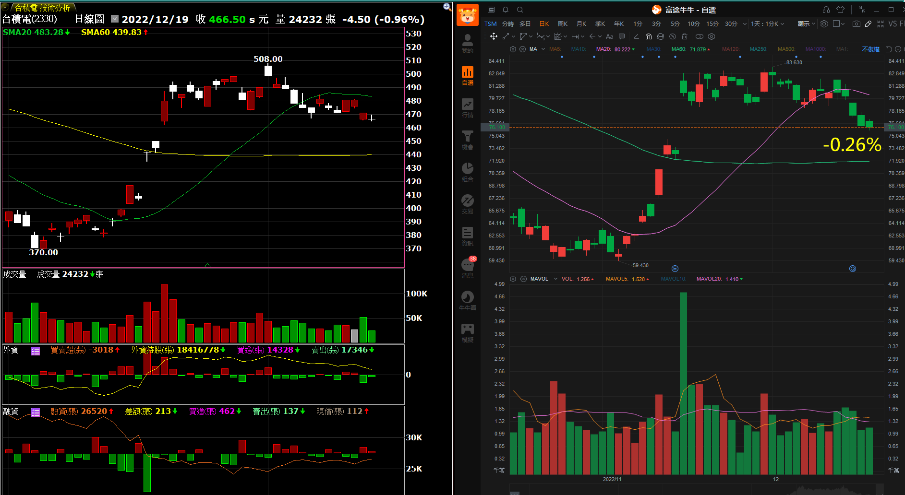Toggle the sync drawings icon

click(x=661, y=36)
